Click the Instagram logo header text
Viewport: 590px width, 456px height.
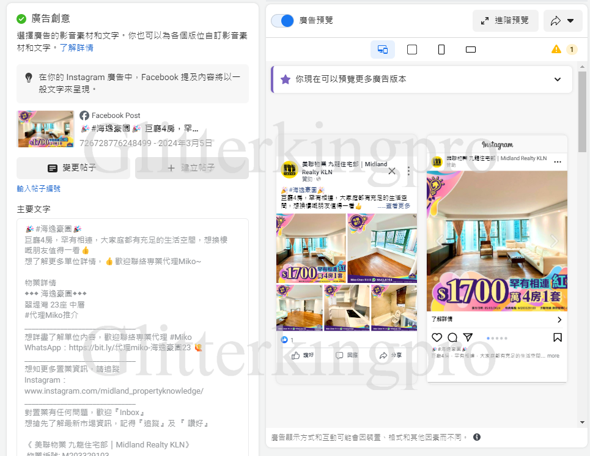pyautogui.click(x=497, y=145)
